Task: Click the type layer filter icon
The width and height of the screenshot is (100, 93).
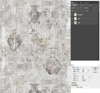Action: coord(86,5)
